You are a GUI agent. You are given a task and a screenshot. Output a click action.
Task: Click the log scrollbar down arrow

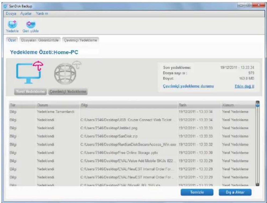click(x=258, y=184)
